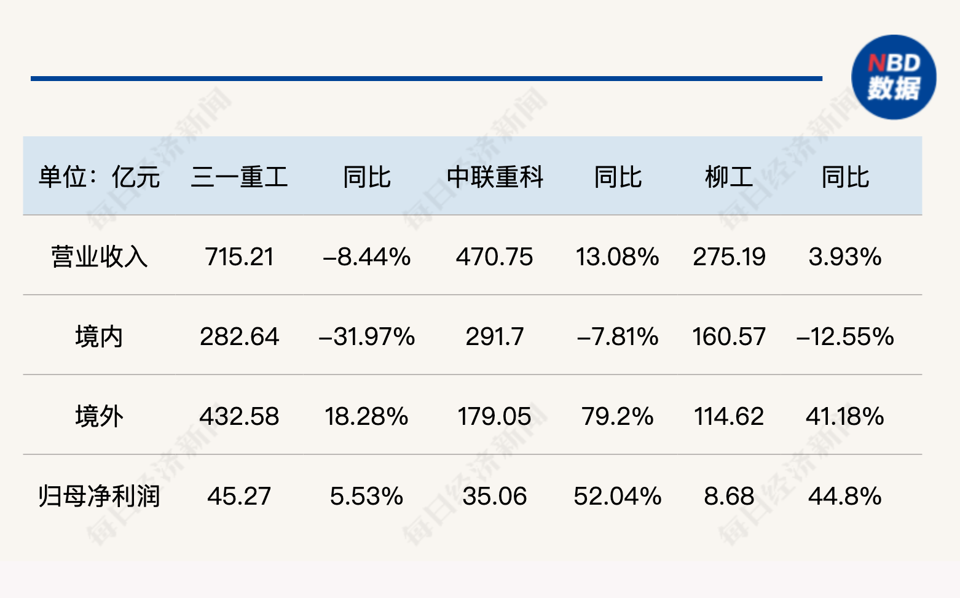
Task: Click the 470.75 value cell
Action: [495, 257]
